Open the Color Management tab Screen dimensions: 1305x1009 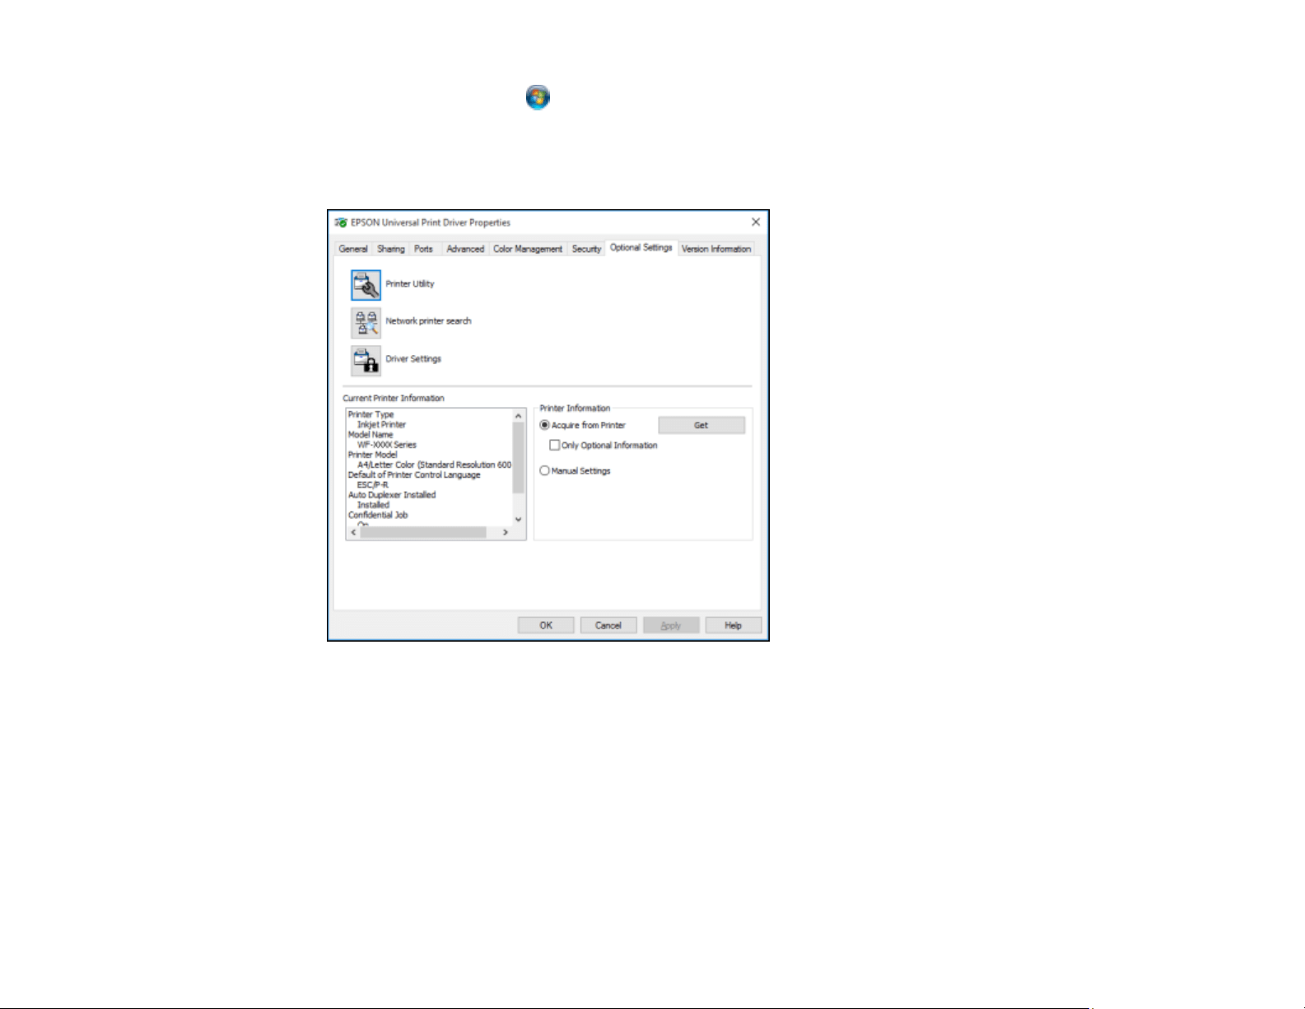point(528,249)
